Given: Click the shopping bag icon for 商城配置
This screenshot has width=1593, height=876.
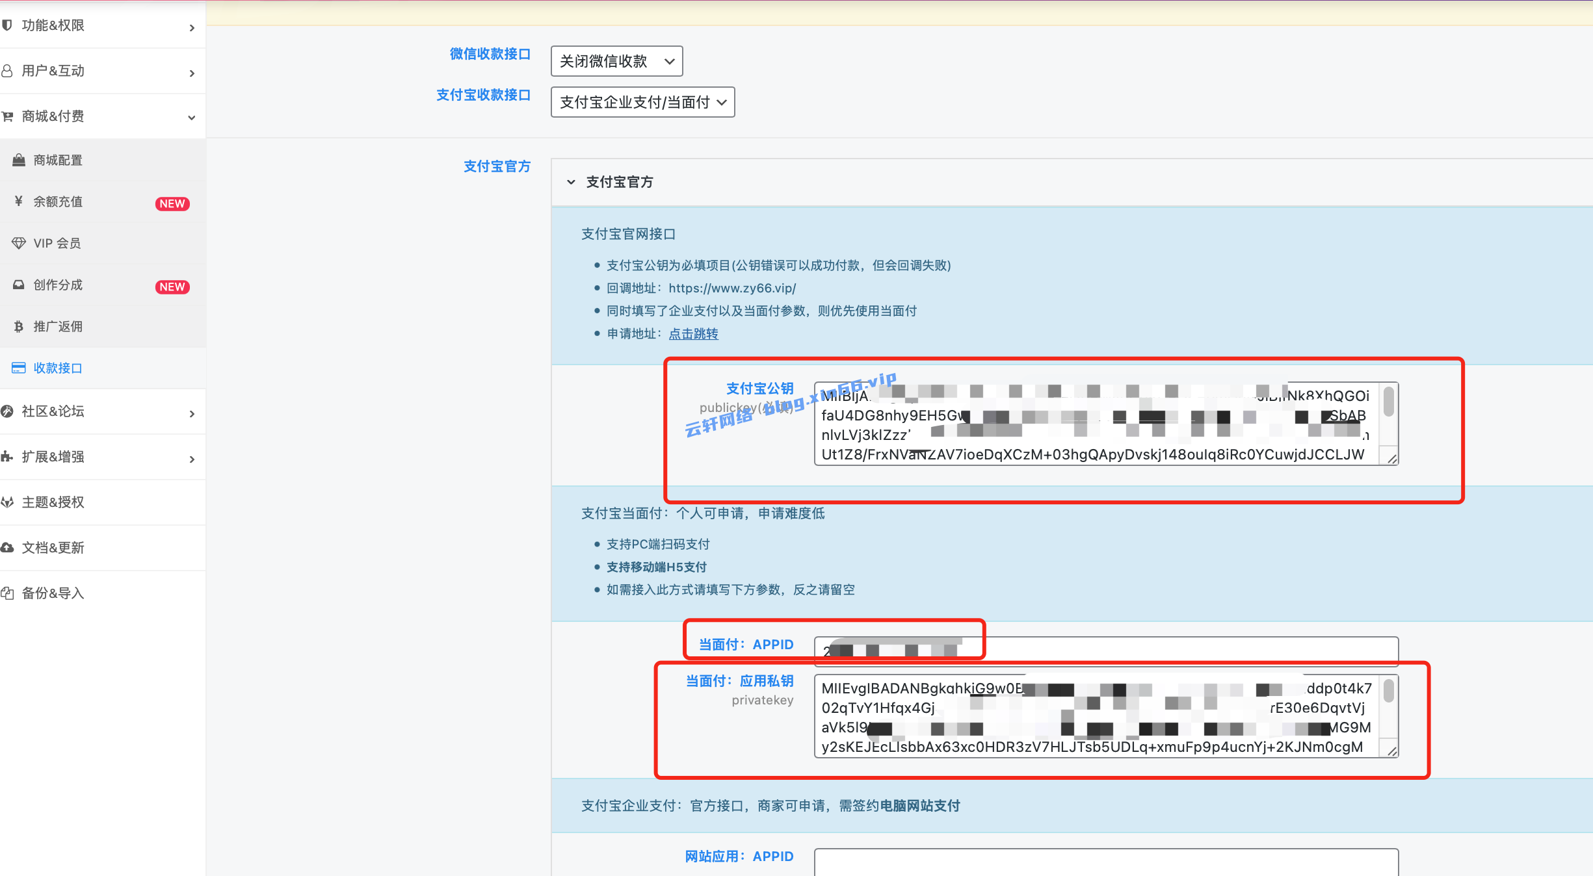Looking at the screenshot, I should 19,160.
